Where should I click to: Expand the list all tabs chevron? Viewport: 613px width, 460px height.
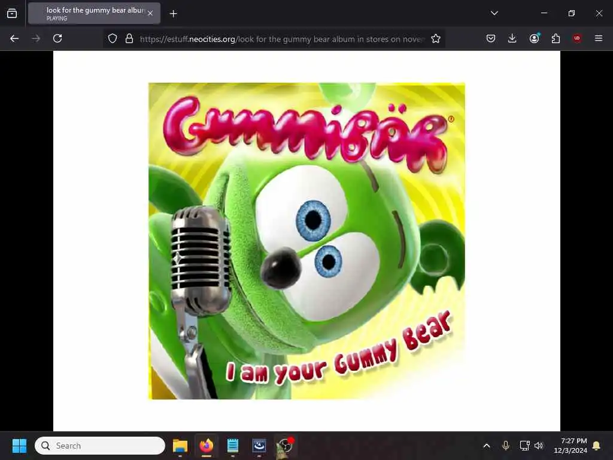click(494, 13)
